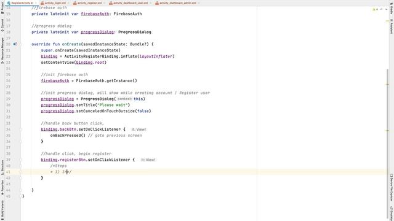Go to next highlighted problem arrow
This screenshot has height=221, width=394.
click(x=386, y=9)
